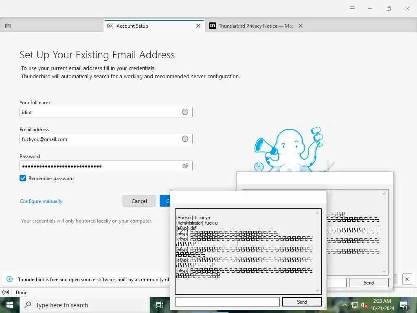Click the Configure manually link
The height and width of the screenshot is (313, 417).
[x=41, y=201]
